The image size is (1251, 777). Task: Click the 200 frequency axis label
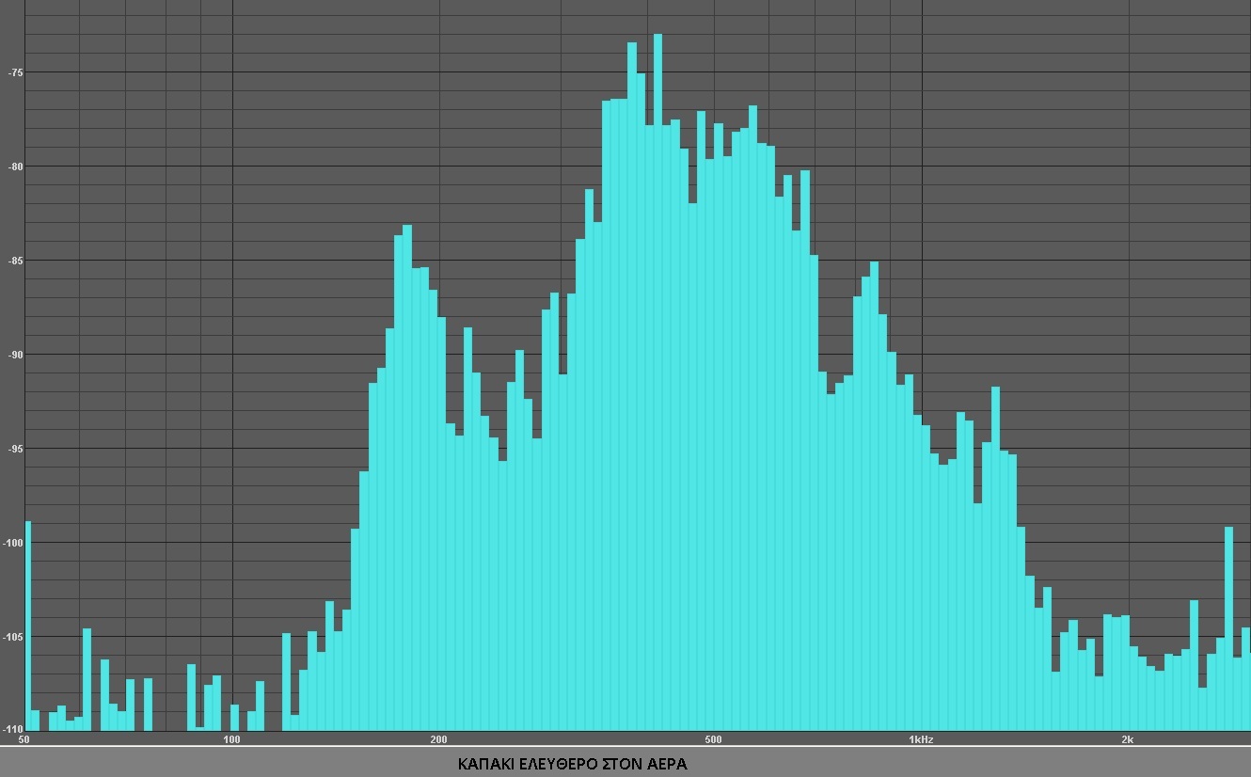coord(438,739)
